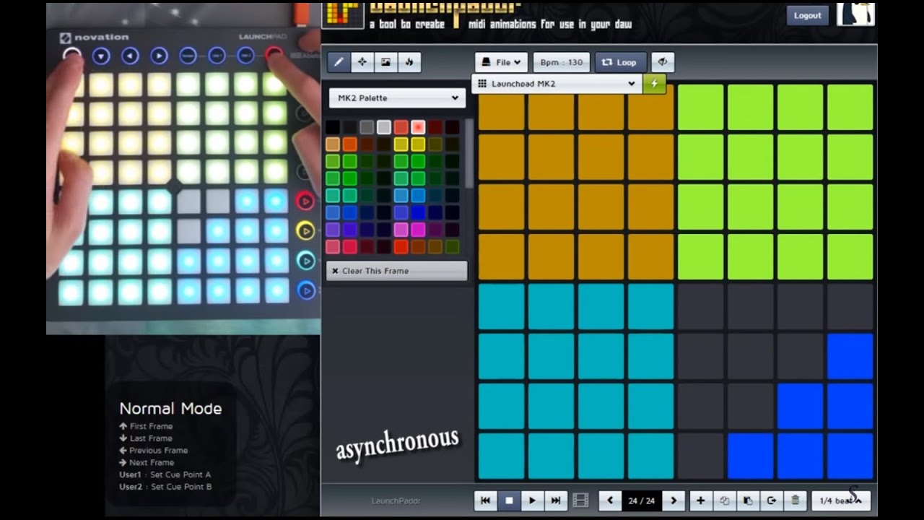Open the Launchpad MK2 device dropdown
This screenshot has width=924, height=520.
tap(557, 84)
